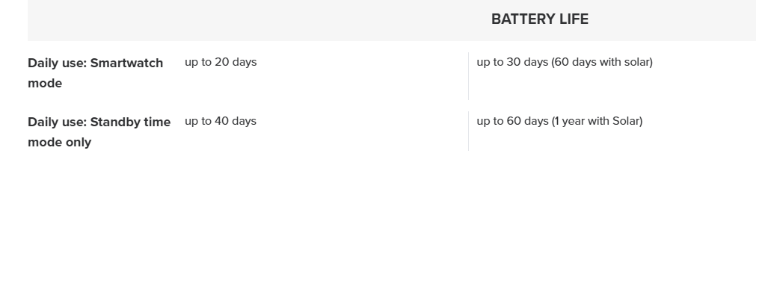This screenshot has width=768, height=307.
Task: Click the vertical divider in Standby row
Action: [468, 131]
